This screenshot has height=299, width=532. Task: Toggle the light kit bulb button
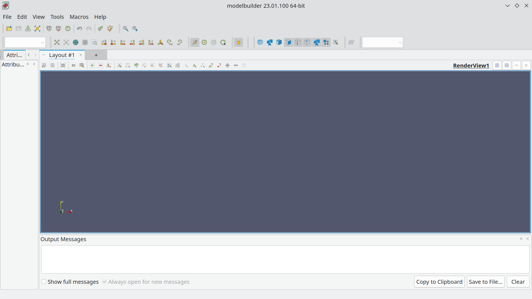click(239, 42)
